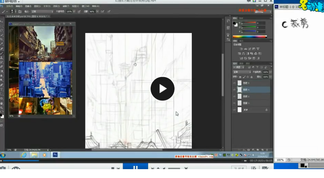Screen dimensions: 324x178
Task: Enable the airbrush mode icon
Action: click(x=102, y=12)
